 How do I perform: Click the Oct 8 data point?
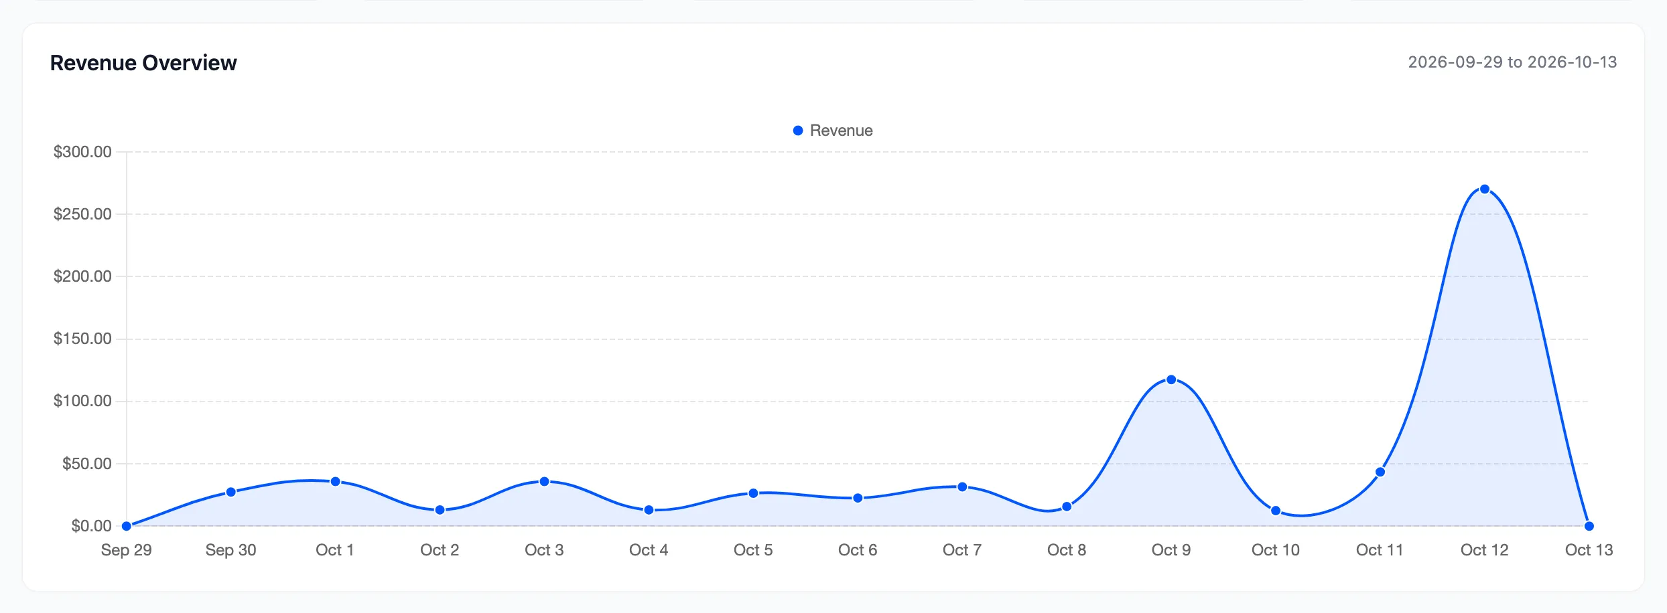coord(1067,507)
